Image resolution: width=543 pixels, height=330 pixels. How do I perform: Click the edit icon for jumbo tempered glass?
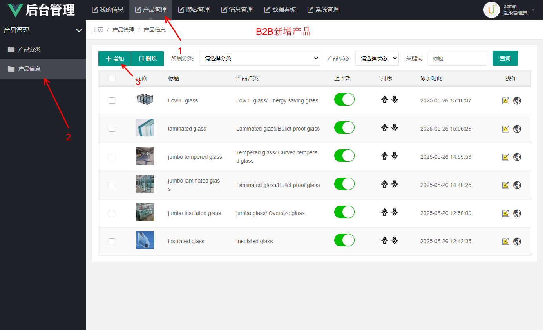[x=506, y=157]
